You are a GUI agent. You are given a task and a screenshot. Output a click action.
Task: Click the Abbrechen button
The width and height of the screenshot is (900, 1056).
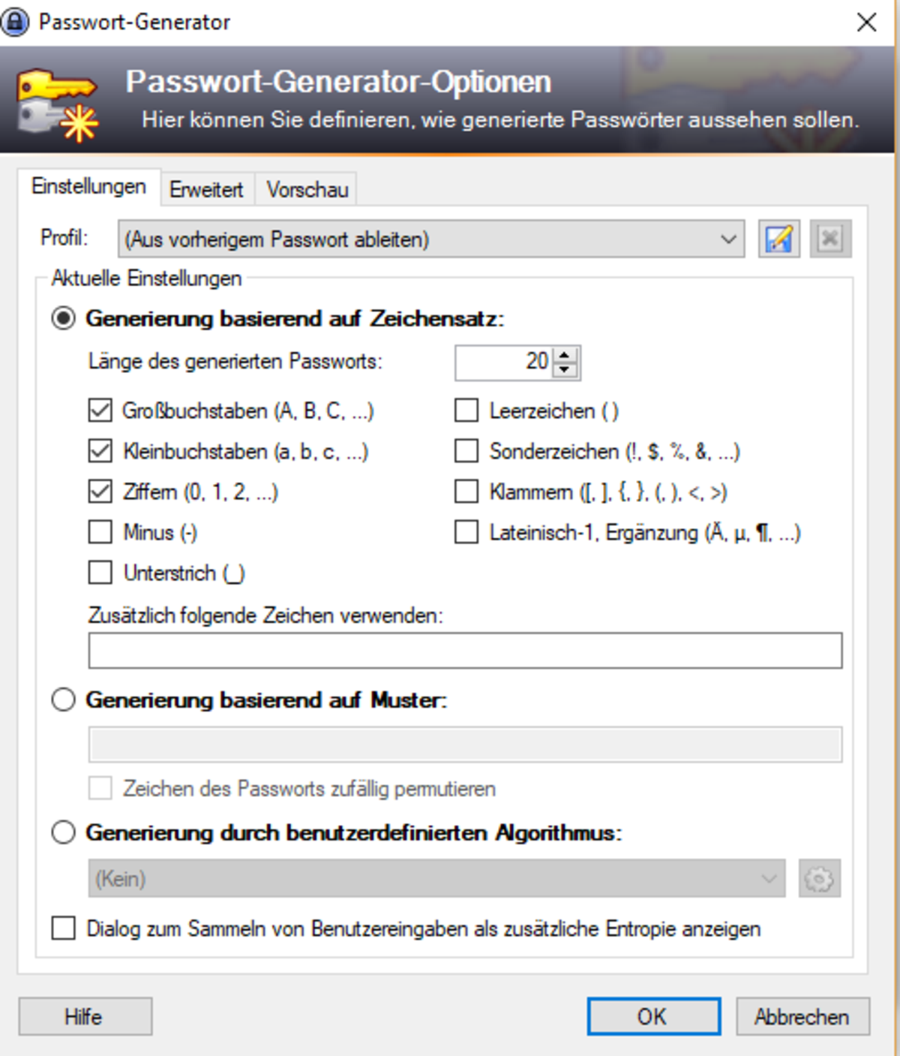pyautogui.click(x=802, y=1016)
